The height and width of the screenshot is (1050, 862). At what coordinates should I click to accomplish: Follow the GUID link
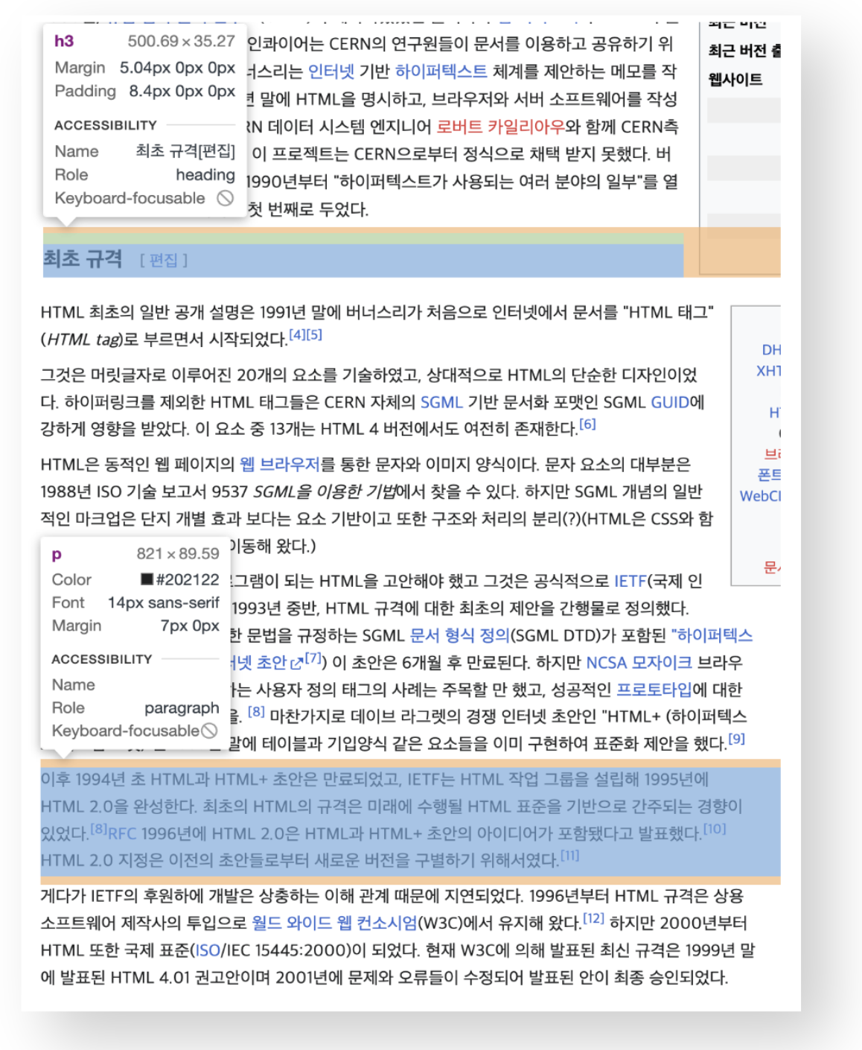670,402
